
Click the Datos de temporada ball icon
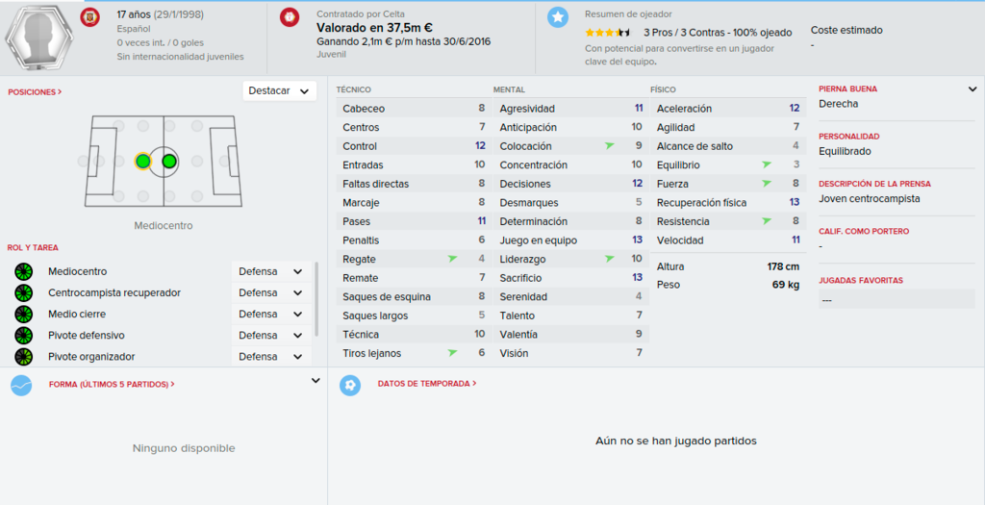350,385
